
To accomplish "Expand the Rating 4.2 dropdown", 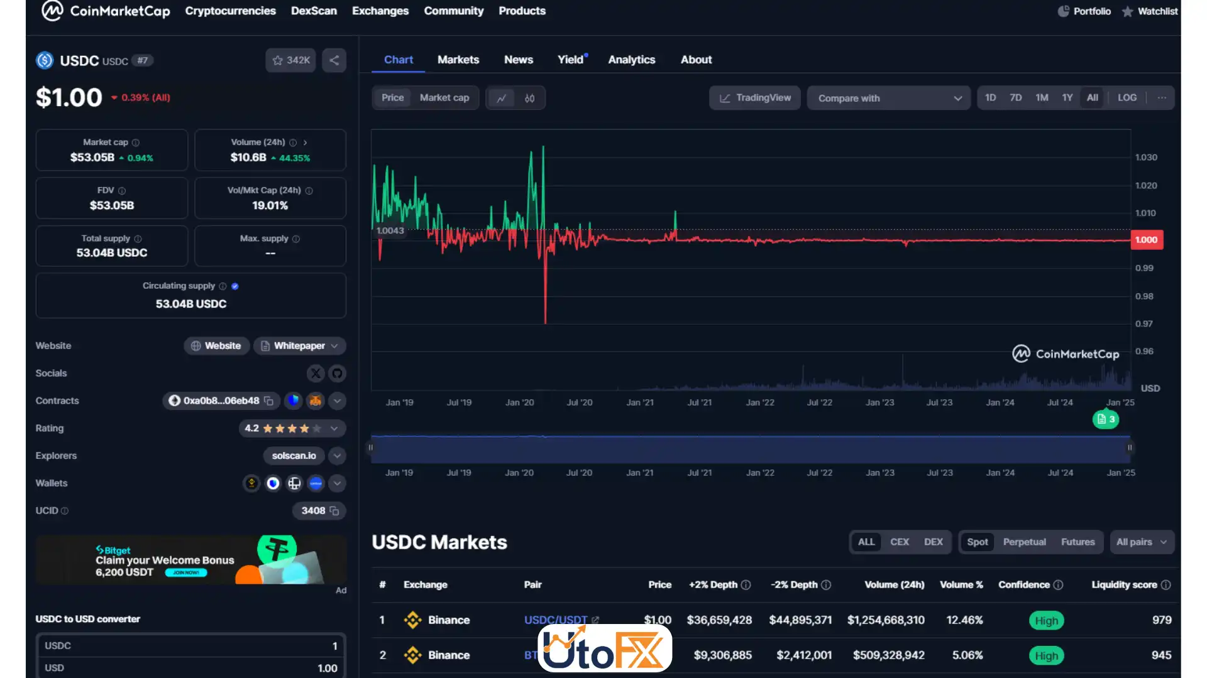I will click(334, 429).
